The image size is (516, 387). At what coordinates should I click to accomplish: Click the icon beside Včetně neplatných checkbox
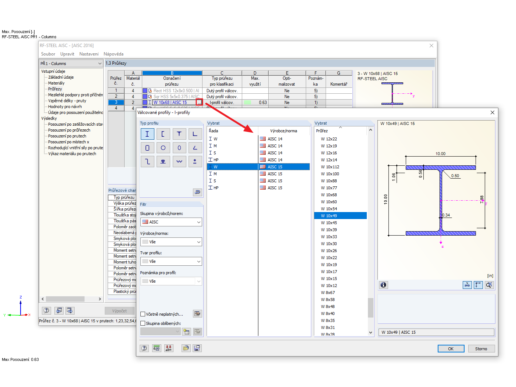click(x=197, y=314)
